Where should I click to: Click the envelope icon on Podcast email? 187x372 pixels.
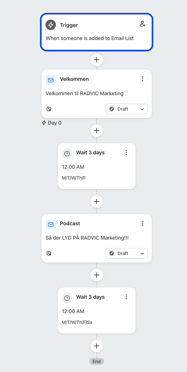51,224
